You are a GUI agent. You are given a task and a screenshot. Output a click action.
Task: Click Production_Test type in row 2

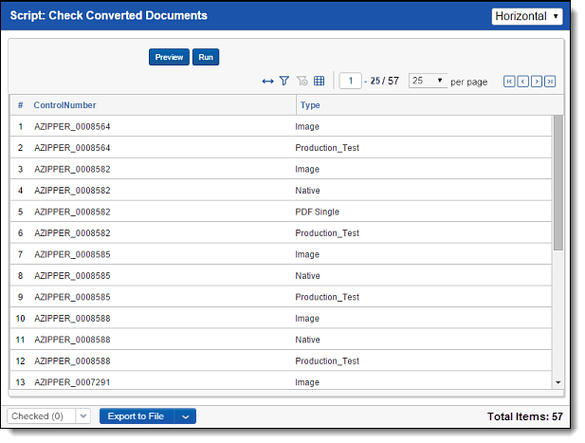pos(327,148)
